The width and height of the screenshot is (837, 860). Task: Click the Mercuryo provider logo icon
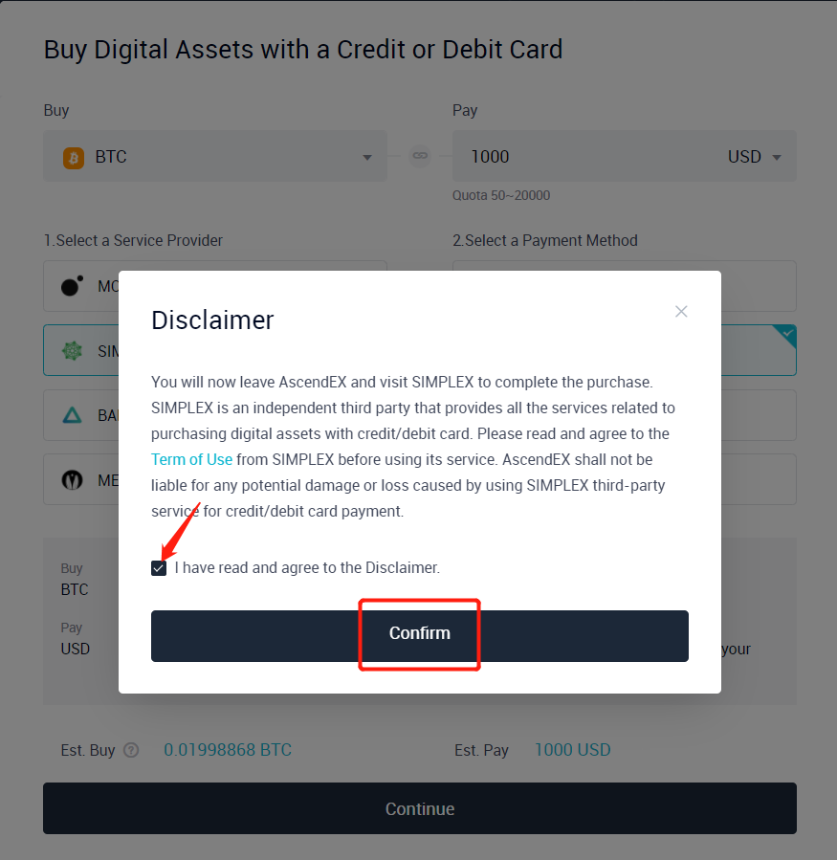point(72,480)
